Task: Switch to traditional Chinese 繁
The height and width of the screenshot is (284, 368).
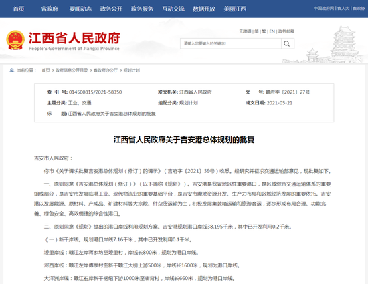Action: (264, 31)
